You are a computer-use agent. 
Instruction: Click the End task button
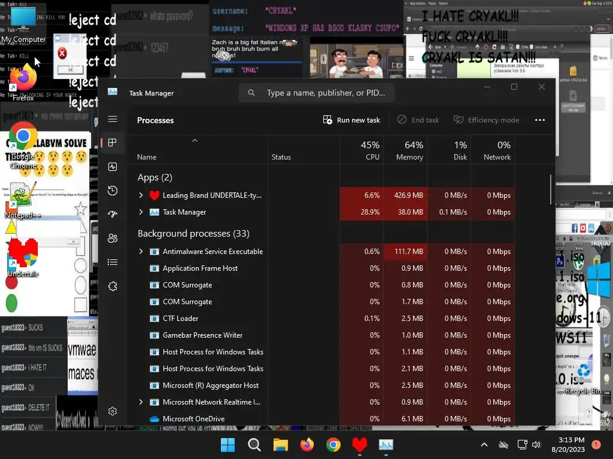tap(418, 120)
